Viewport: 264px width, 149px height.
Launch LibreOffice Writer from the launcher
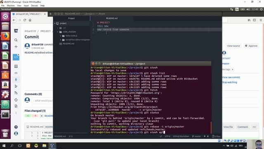coord(5,46)
